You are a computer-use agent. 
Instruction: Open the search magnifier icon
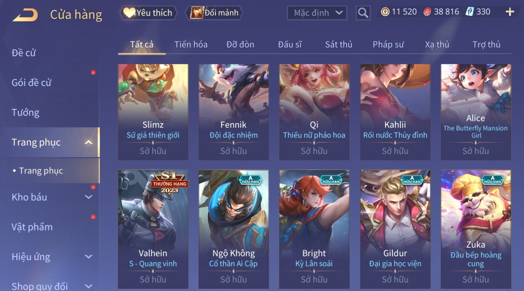363,13
